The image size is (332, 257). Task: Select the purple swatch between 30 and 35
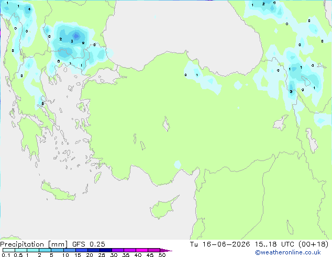[118, 250]
